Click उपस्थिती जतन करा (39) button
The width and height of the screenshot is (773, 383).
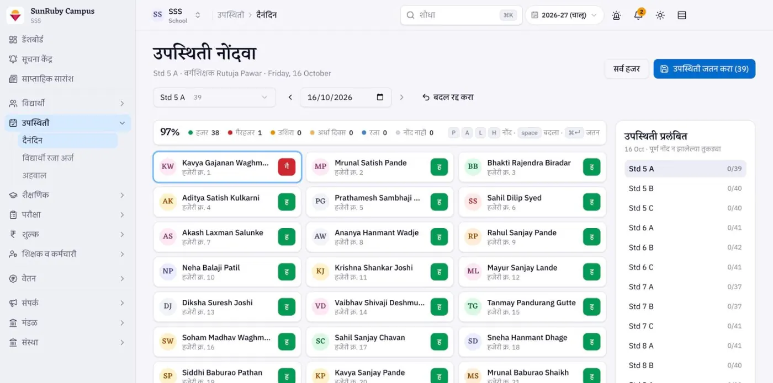[705, 69]
